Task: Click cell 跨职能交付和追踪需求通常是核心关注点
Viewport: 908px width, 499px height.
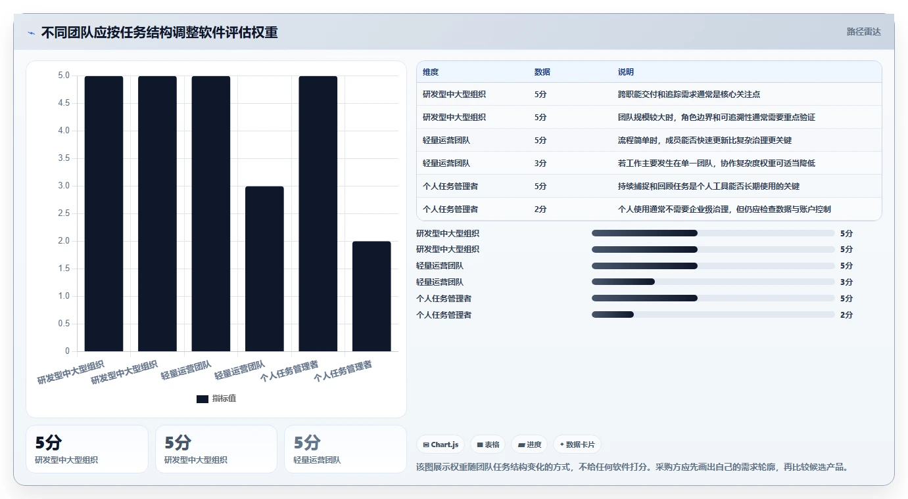Action: (689, 95)
